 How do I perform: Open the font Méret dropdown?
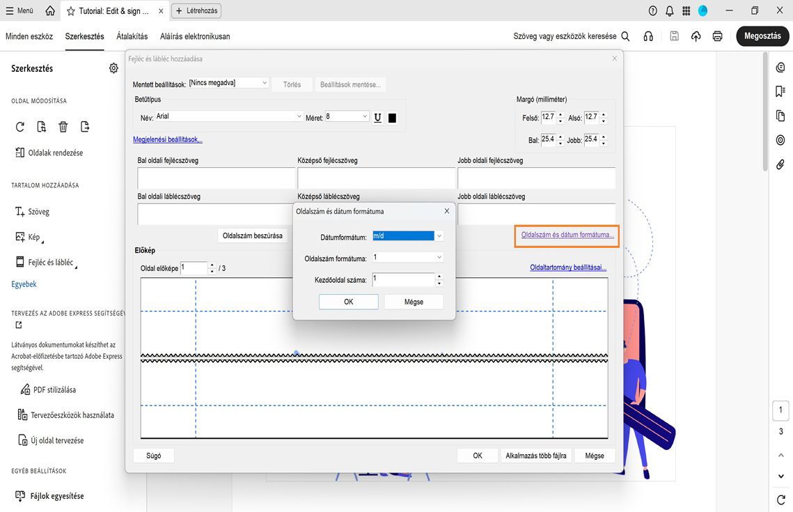coord(347,116)
